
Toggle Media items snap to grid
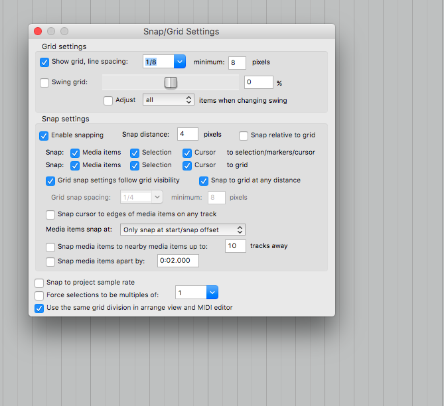(x=75, y=166)
